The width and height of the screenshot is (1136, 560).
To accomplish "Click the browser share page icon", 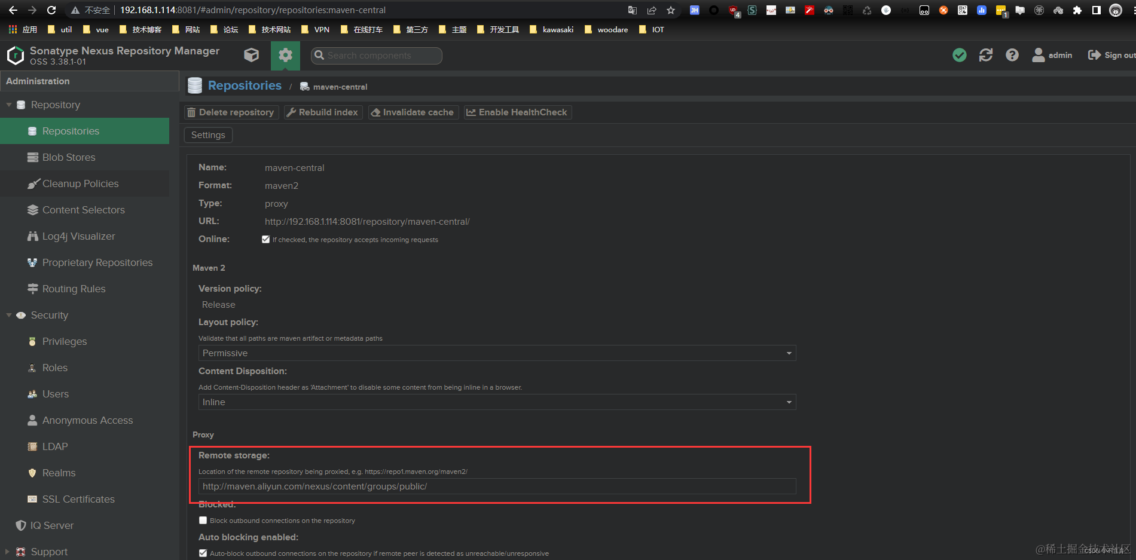I will pos(652,10).
